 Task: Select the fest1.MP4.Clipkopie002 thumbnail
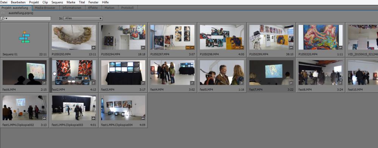(24, 108)
